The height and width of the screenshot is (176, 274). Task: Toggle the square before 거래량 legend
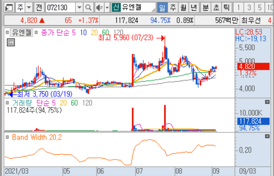[7, 103]
